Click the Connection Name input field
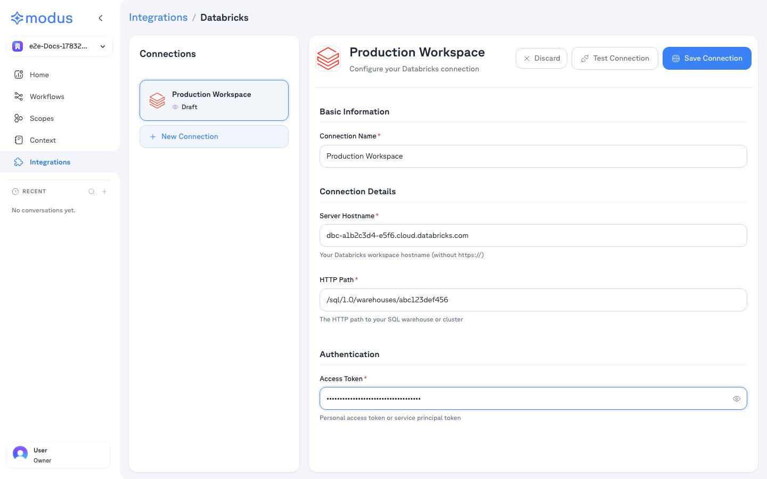767x479 pixels. point(533,156)
